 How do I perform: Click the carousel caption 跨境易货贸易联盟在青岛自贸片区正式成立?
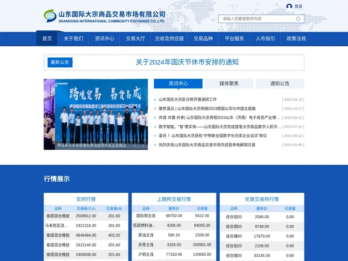click(x=92, y=145)
